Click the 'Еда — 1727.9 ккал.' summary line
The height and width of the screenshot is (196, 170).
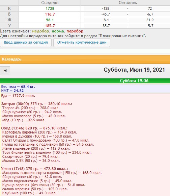pos(18,96)
